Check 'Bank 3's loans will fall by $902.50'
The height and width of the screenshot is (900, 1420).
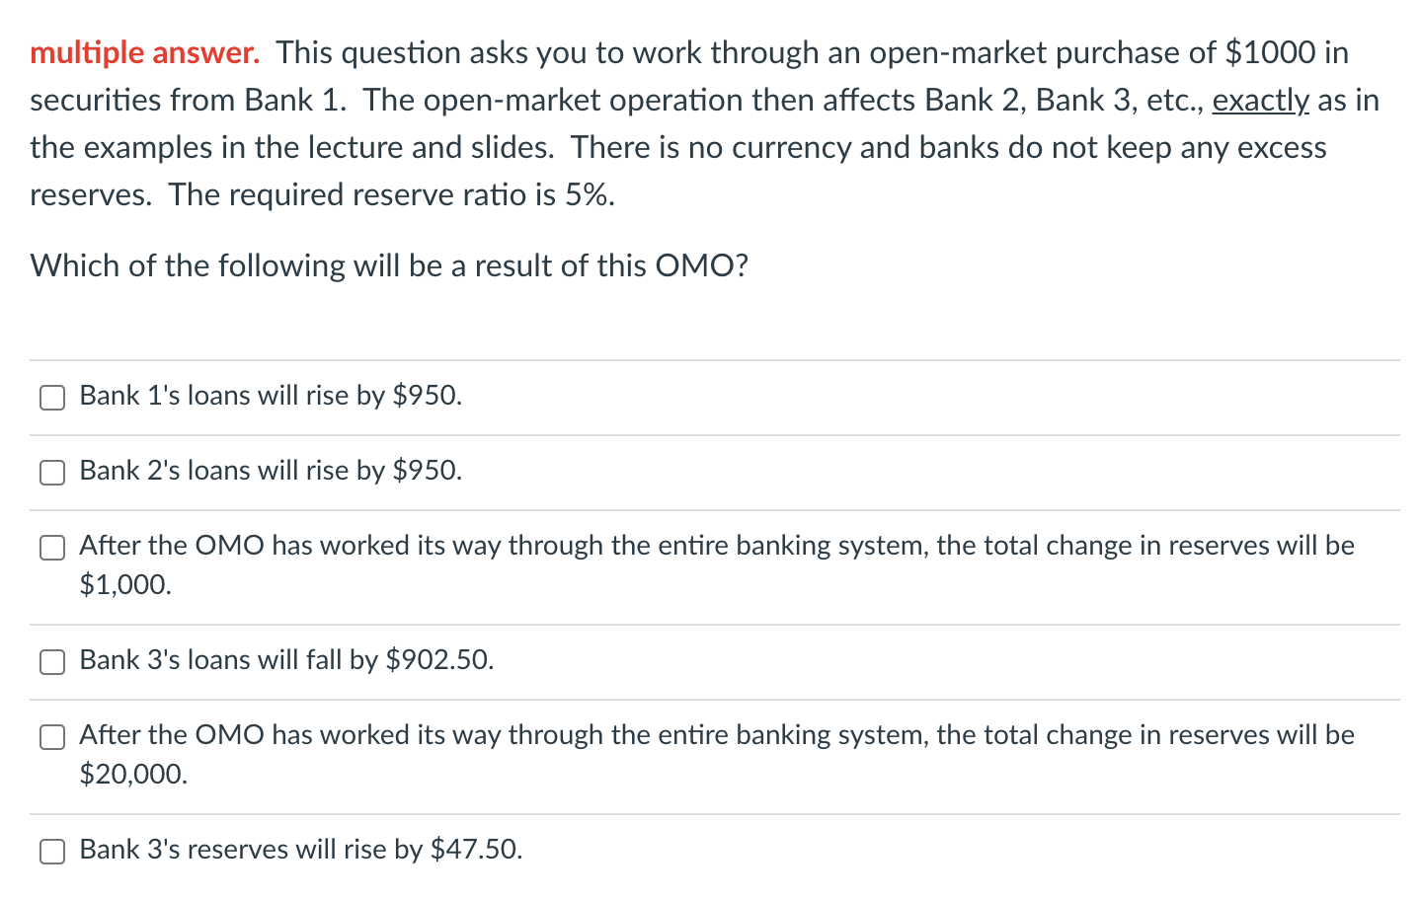click(51, 661)
